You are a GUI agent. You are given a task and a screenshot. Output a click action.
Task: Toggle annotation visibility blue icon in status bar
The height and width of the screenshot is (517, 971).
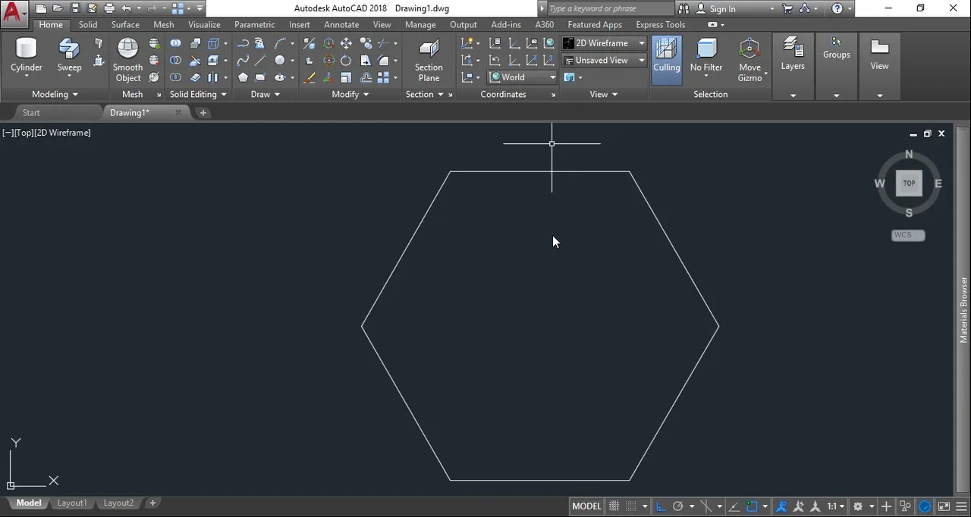point(781,506)
